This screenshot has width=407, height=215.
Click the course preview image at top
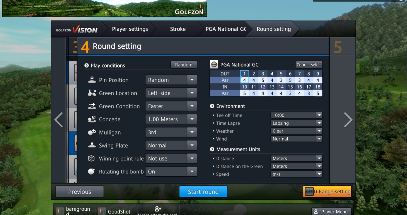click(105, 8)
